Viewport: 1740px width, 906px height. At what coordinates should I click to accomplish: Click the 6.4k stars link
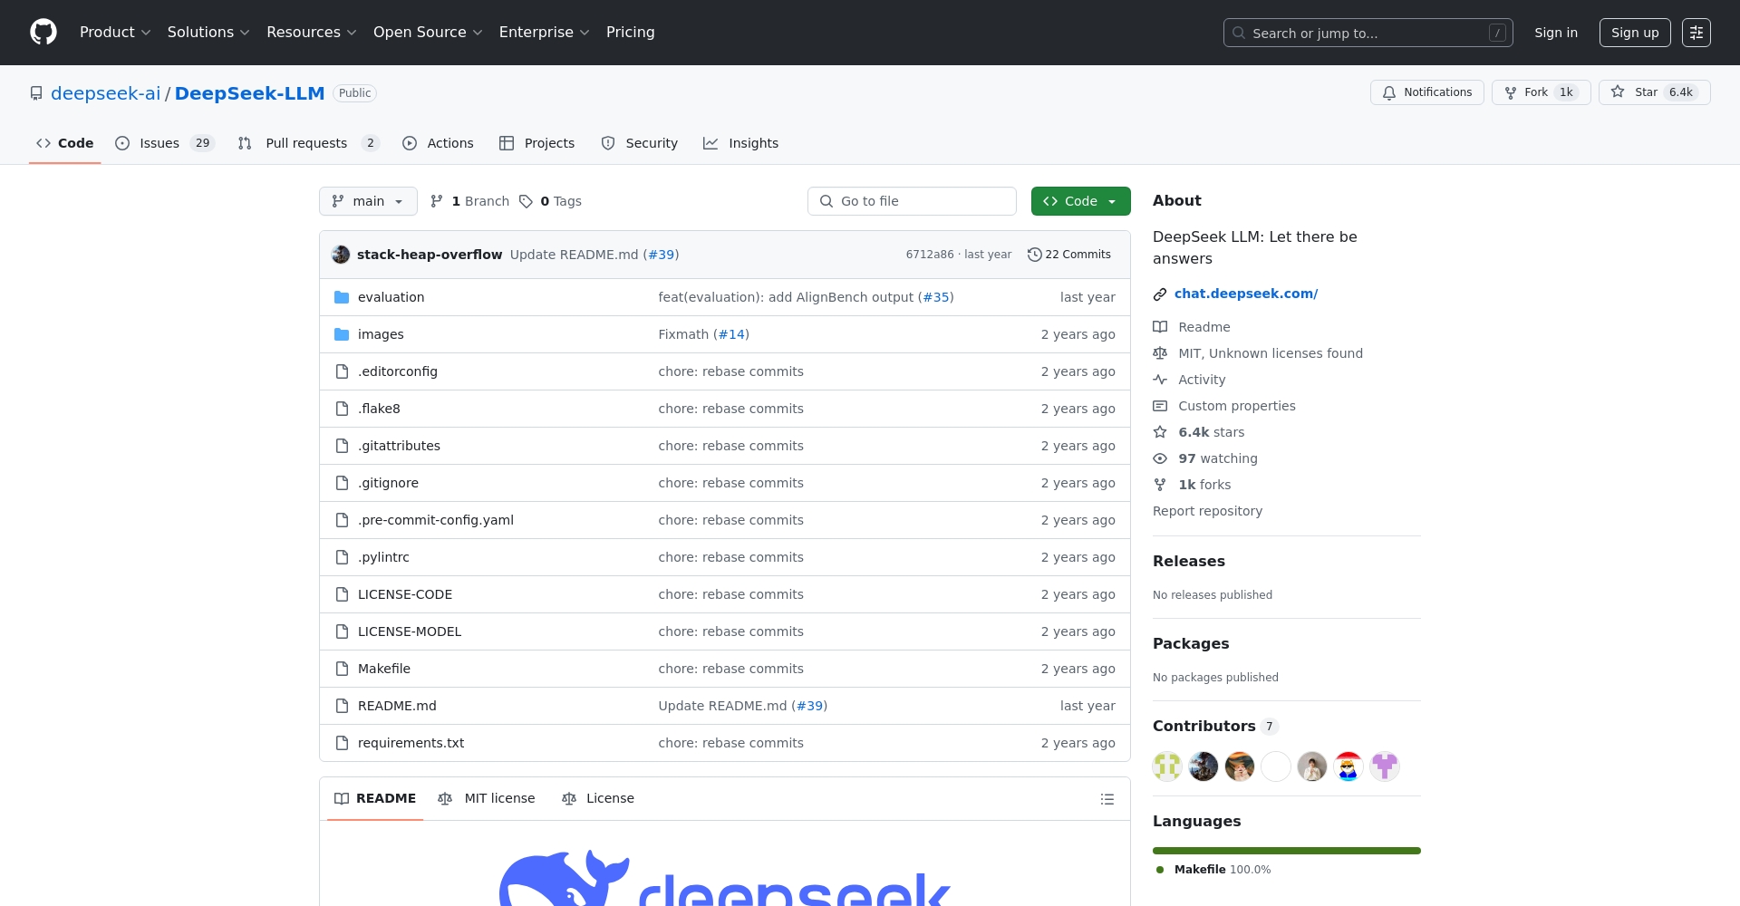1211,432
